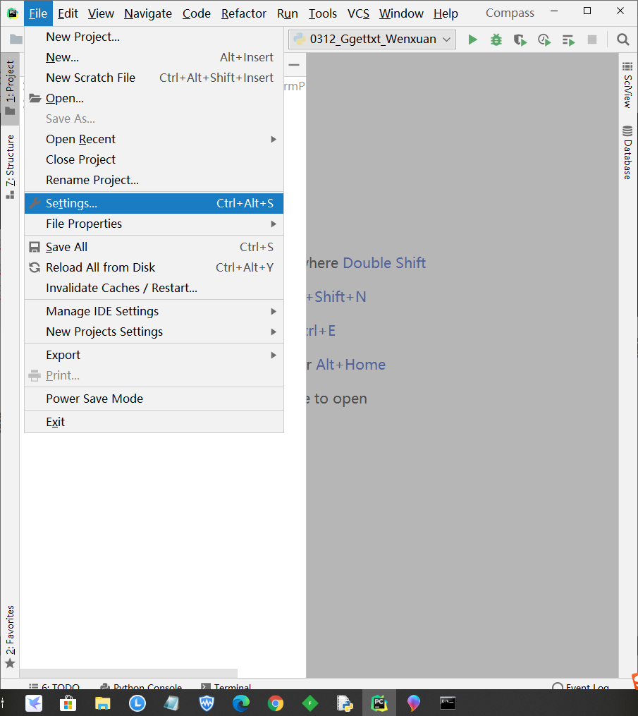Image resolution: width=638 pixels, height=716 pixels.
Task: Click the PyCharm logo in title bar
Action: pyautogui.click(x=12, y=13)
